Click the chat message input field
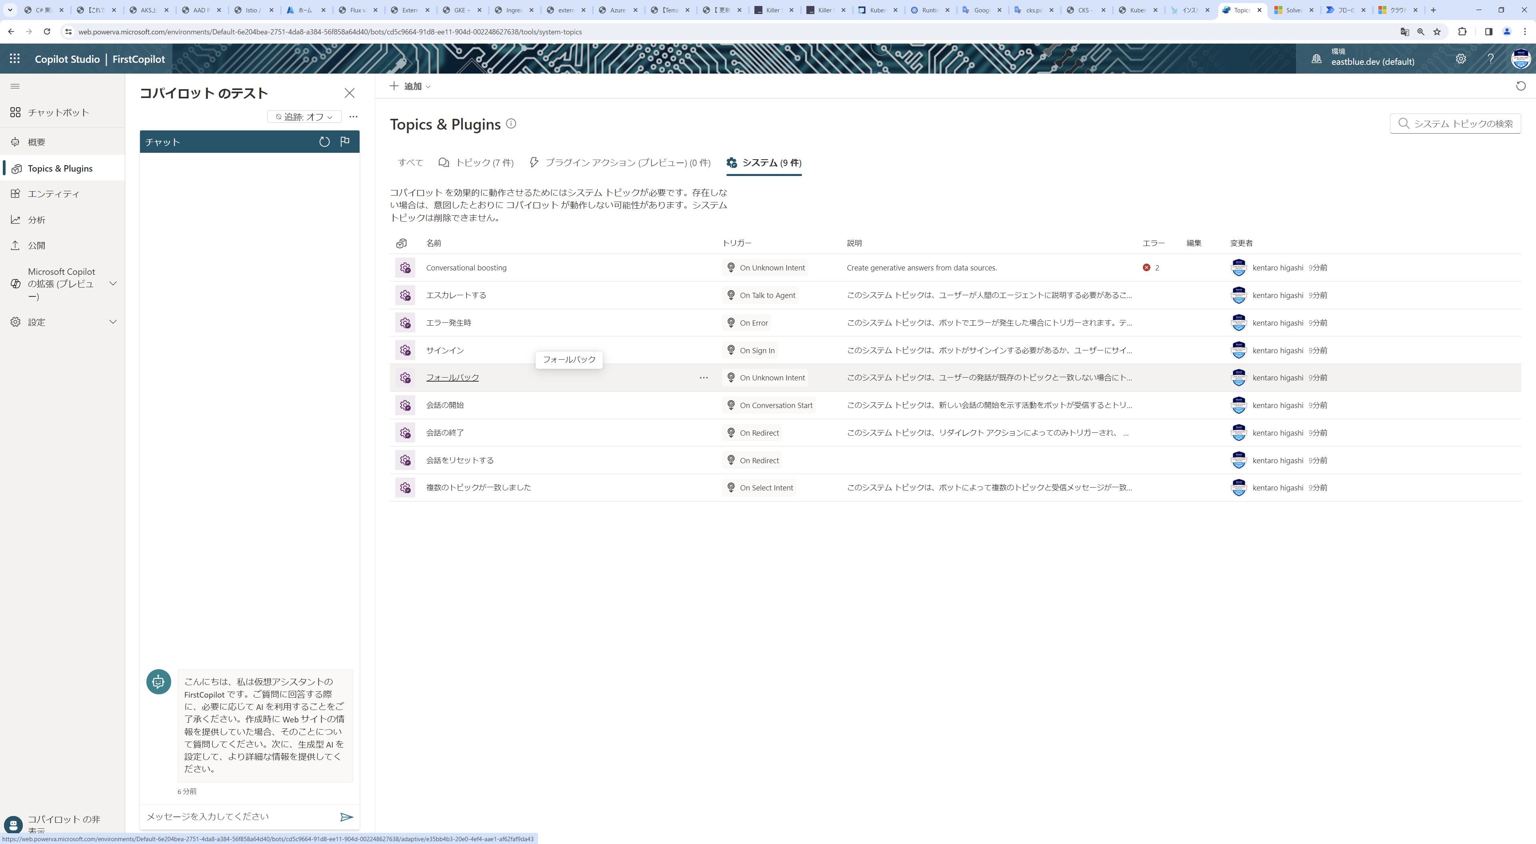This screenshot has width=1536, height=844. tap(238, 816)
